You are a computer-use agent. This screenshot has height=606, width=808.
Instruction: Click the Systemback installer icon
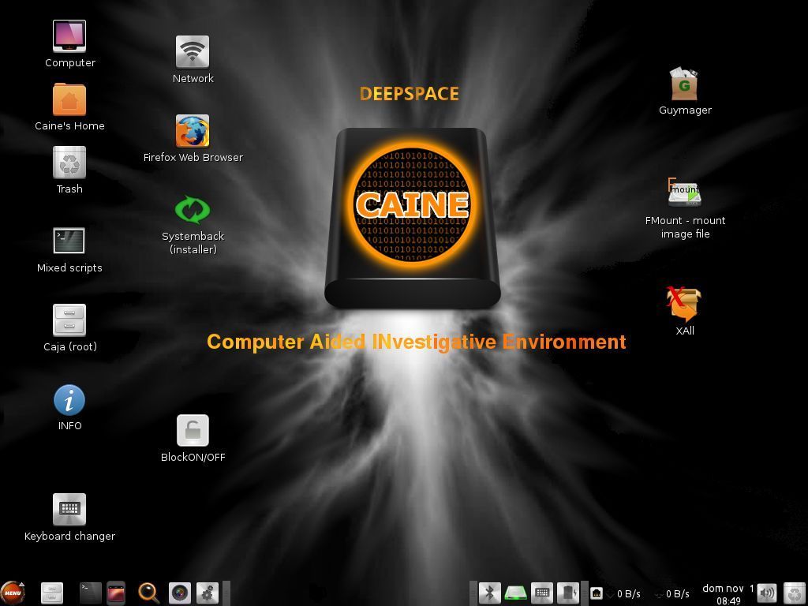(193, 210)
